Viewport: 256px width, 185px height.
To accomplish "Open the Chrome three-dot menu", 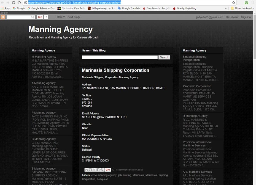I will 253,2.
